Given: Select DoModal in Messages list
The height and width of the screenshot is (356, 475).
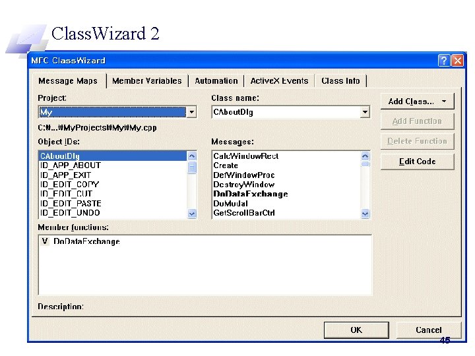Looking at the screenshot, I should [x=286, y=204].
